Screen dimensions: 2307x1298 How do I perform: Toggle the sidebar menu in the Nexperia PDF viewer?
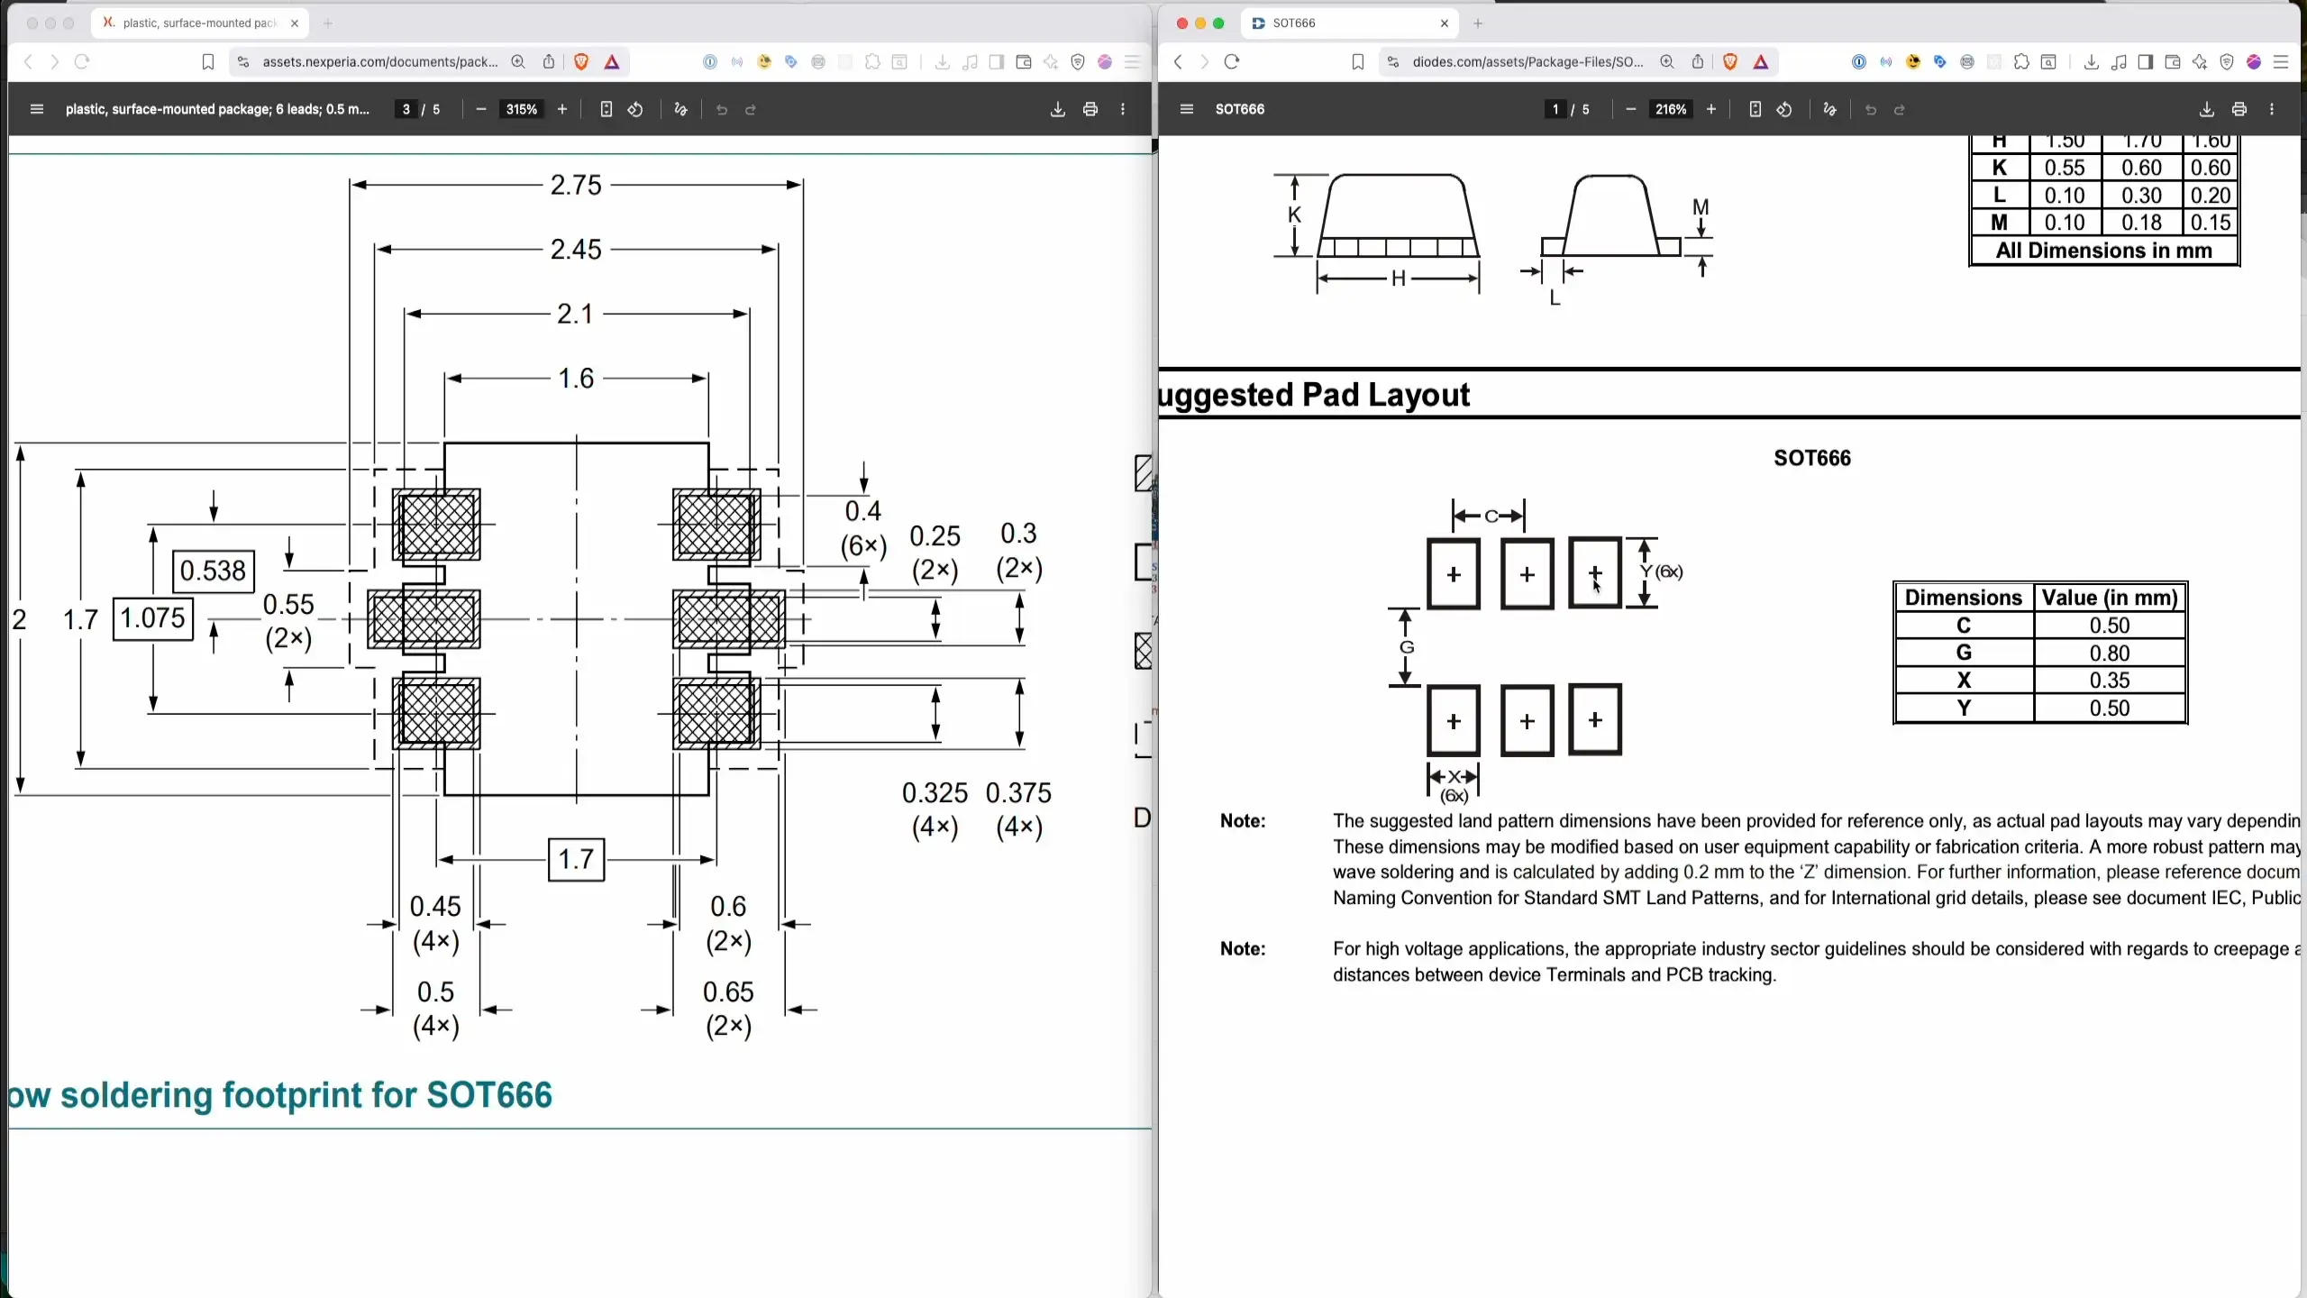[x=37, y=109]
